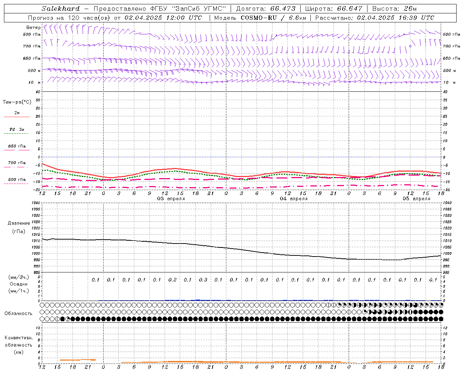Click '500 гПа' legend entry in temperature panel
Screen dimensions: 462x370
tap(17, 180)
